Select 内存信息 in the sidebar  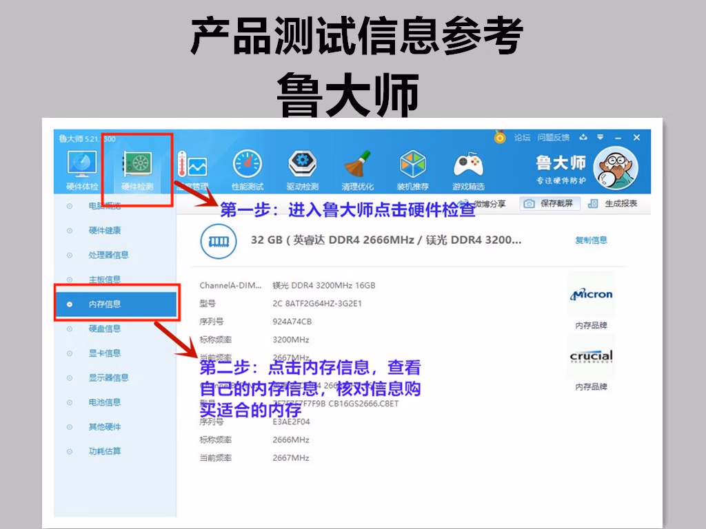pos(116,304)
